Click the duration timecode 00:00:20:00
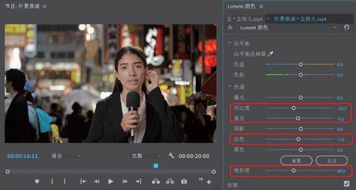 194,156
